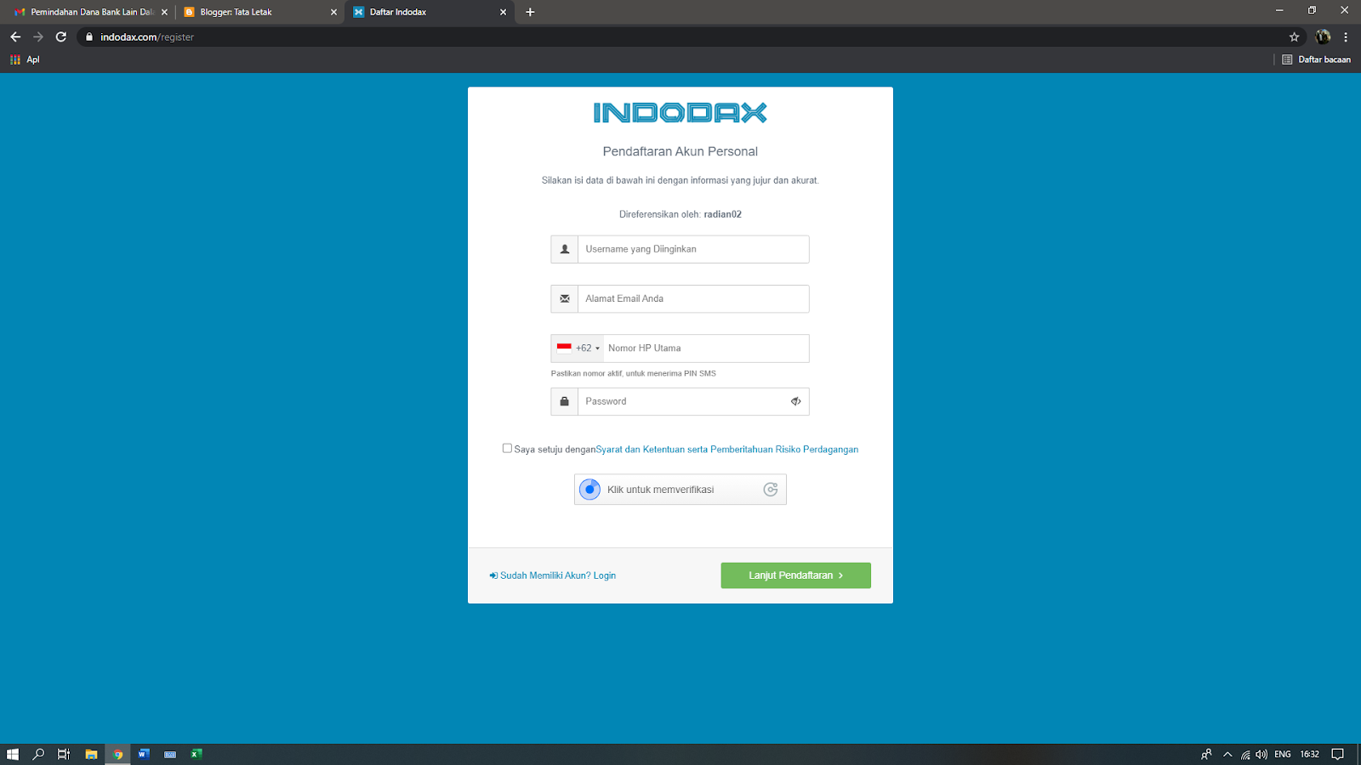Open clock showing 16:32
The height and width of the screenshot is (765, 1361).
coord(1310,754)
